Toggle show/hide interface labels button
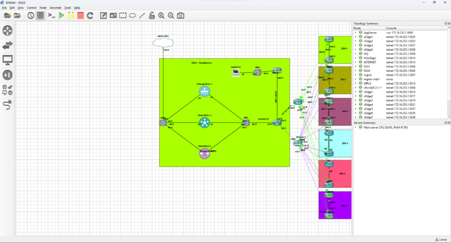The height and width of the screenshot is (243, 451). tap(40, 15)
